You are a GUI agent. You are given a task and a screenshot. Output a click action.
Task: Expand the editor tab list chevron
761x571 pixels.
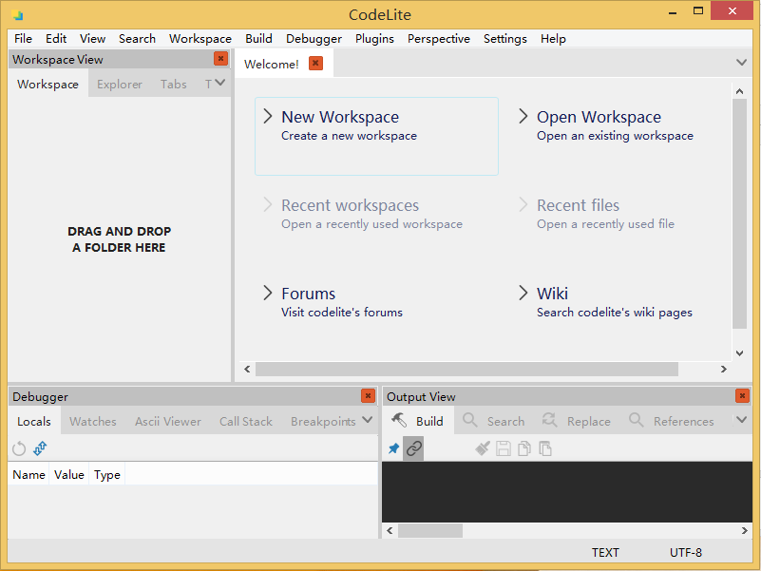coord(739,61)
